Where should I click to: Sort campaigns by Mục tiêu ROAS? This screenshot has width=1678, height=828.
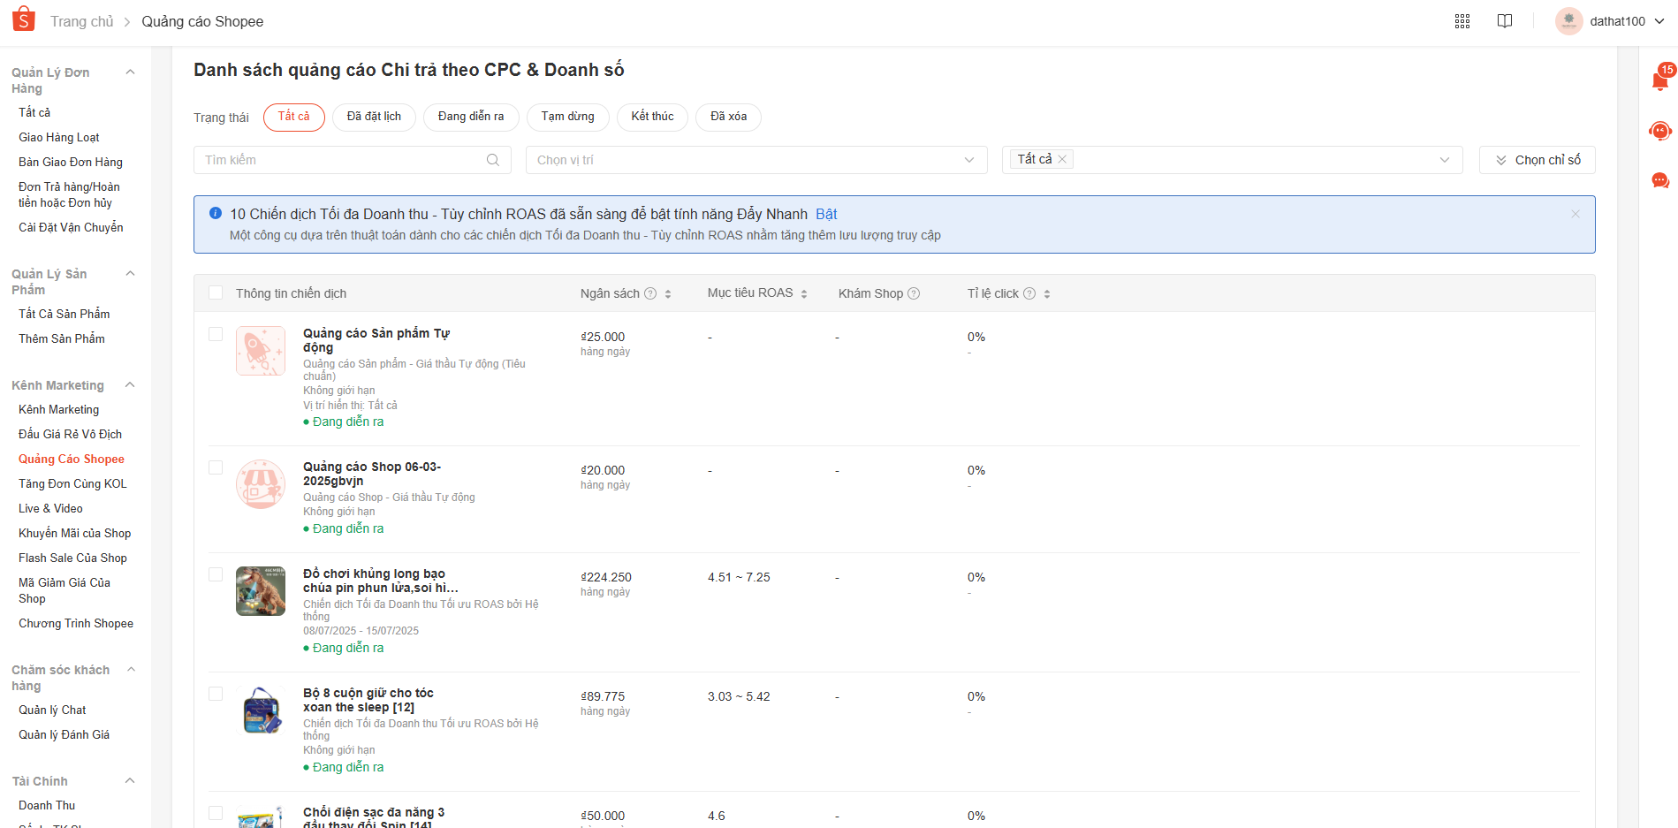coord(804,294)
